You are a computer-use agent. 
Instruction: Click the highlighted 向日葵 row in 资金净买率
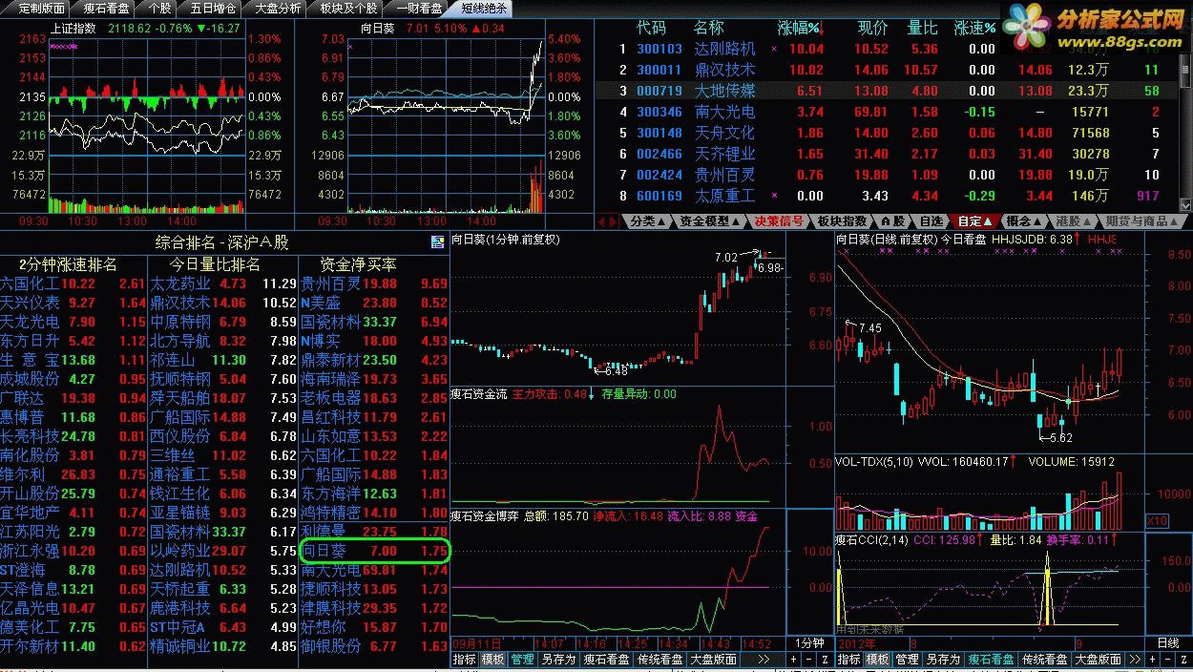pyautogui.click(x=373, y=551)
